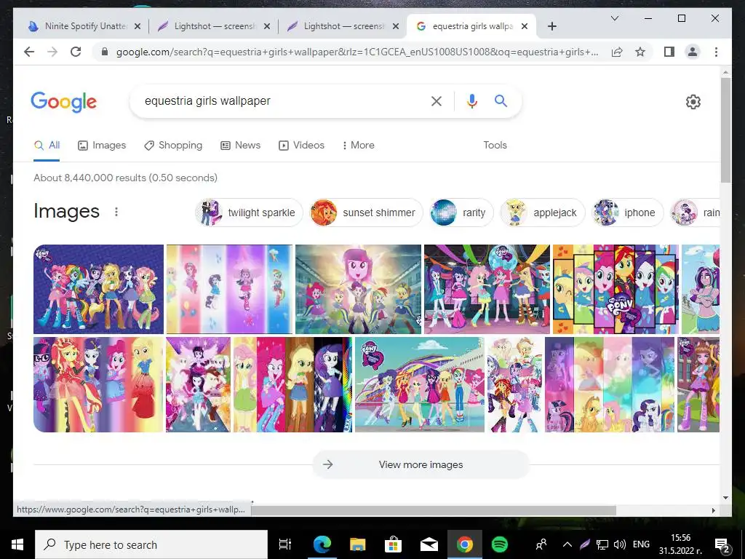This screenshot has height=559, width=745.
Task: Click the vertical page scrollbar
Action: pyautogui.click(x=725, y=130)
